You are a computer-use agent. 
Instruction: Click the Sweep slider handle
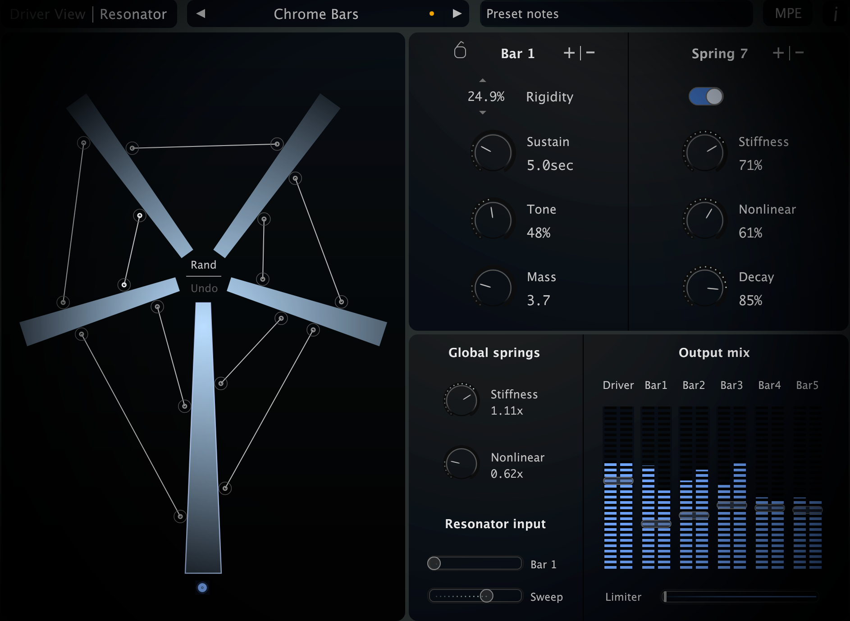pos(486,596)
